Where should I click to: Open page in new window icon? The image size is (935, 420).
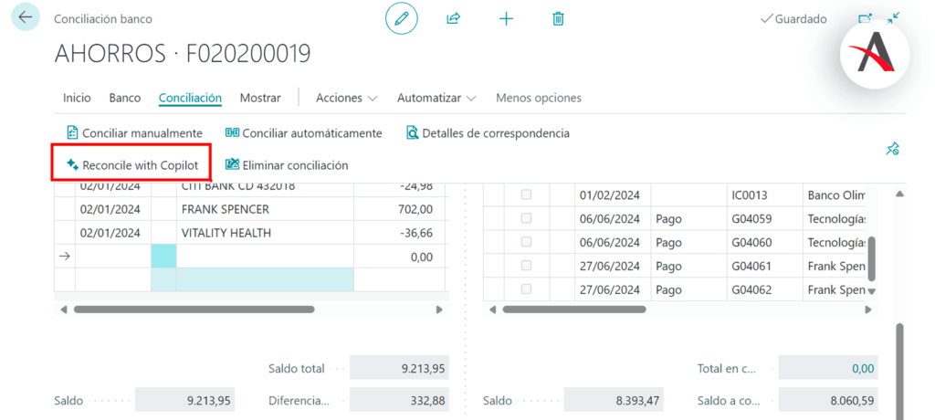[864, 18]
